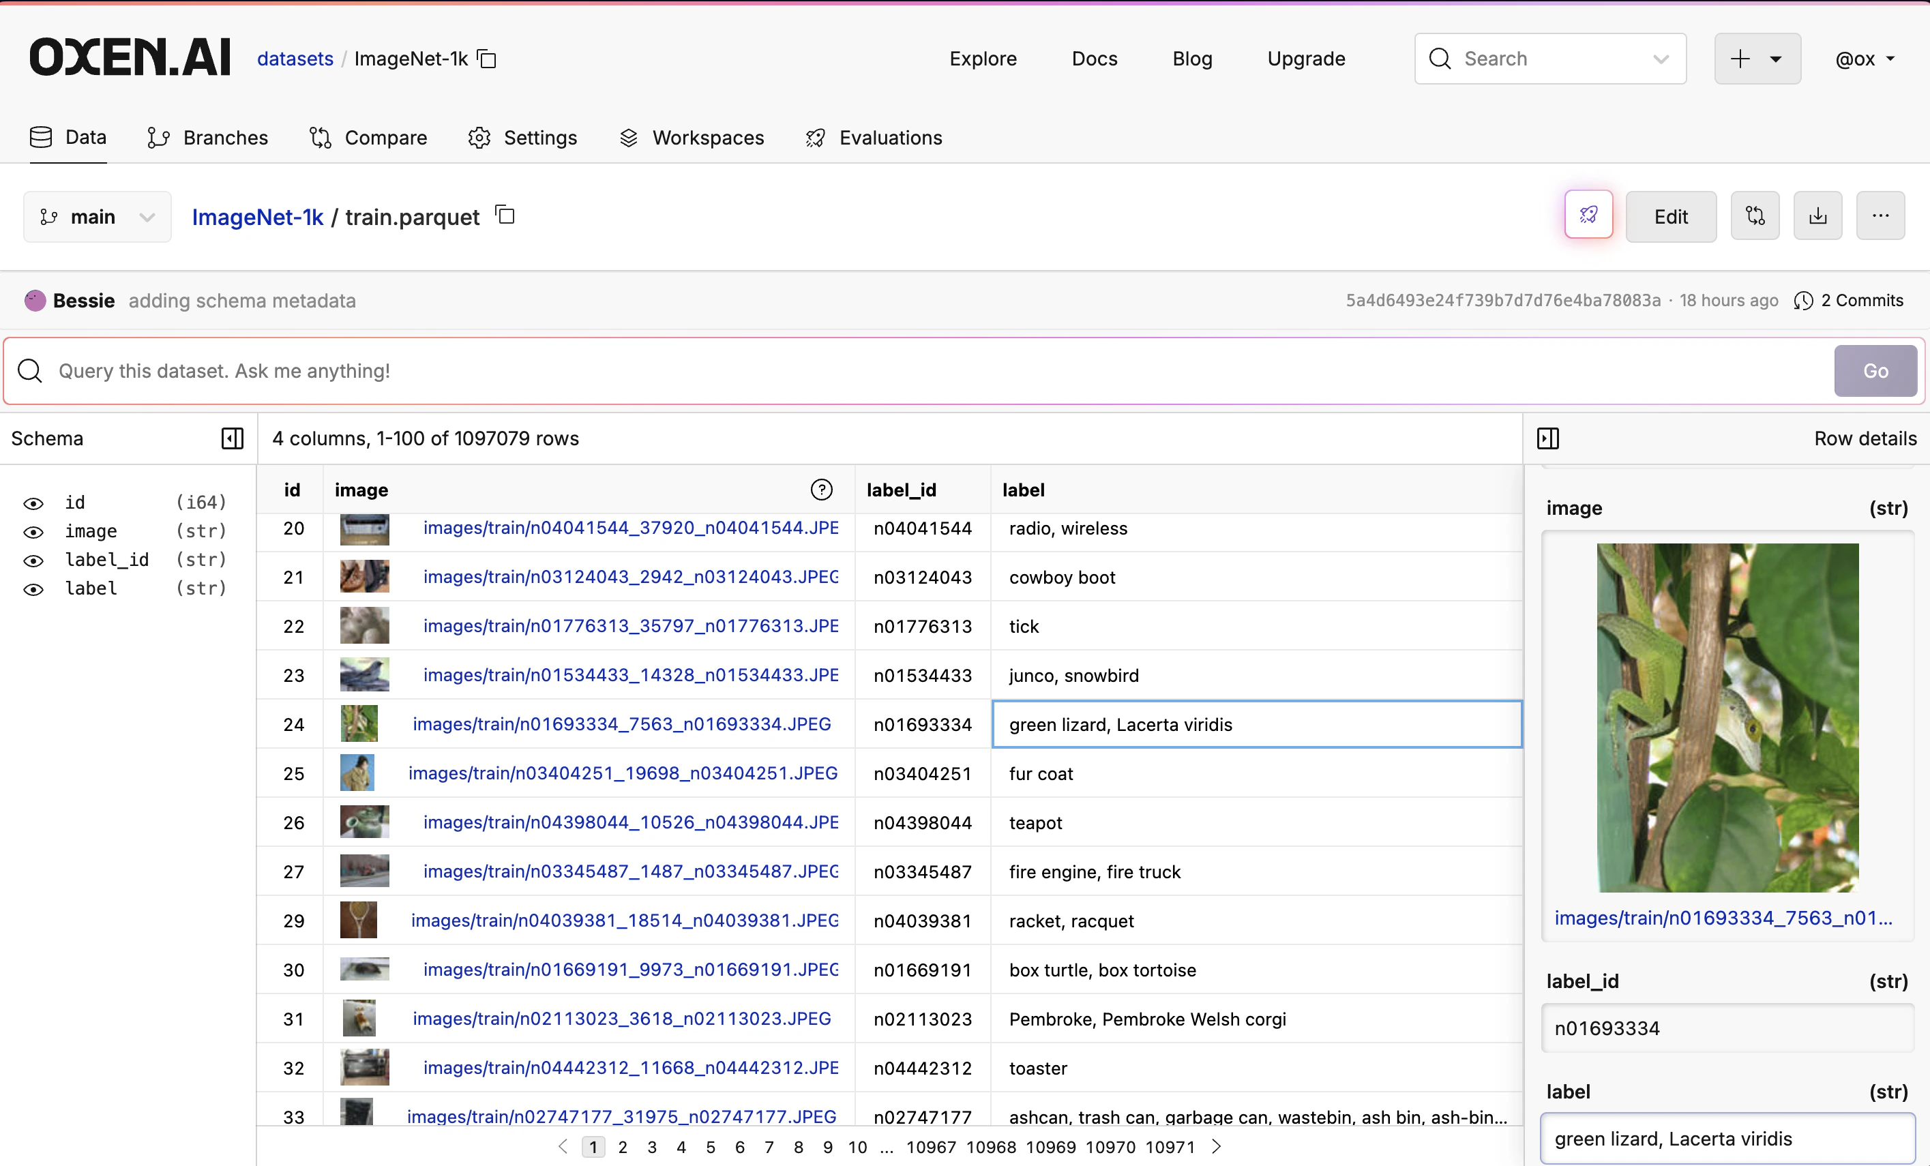Copy the train.parquet file path
Screen dimensions: 1930x1166
(x=505, y=215)
